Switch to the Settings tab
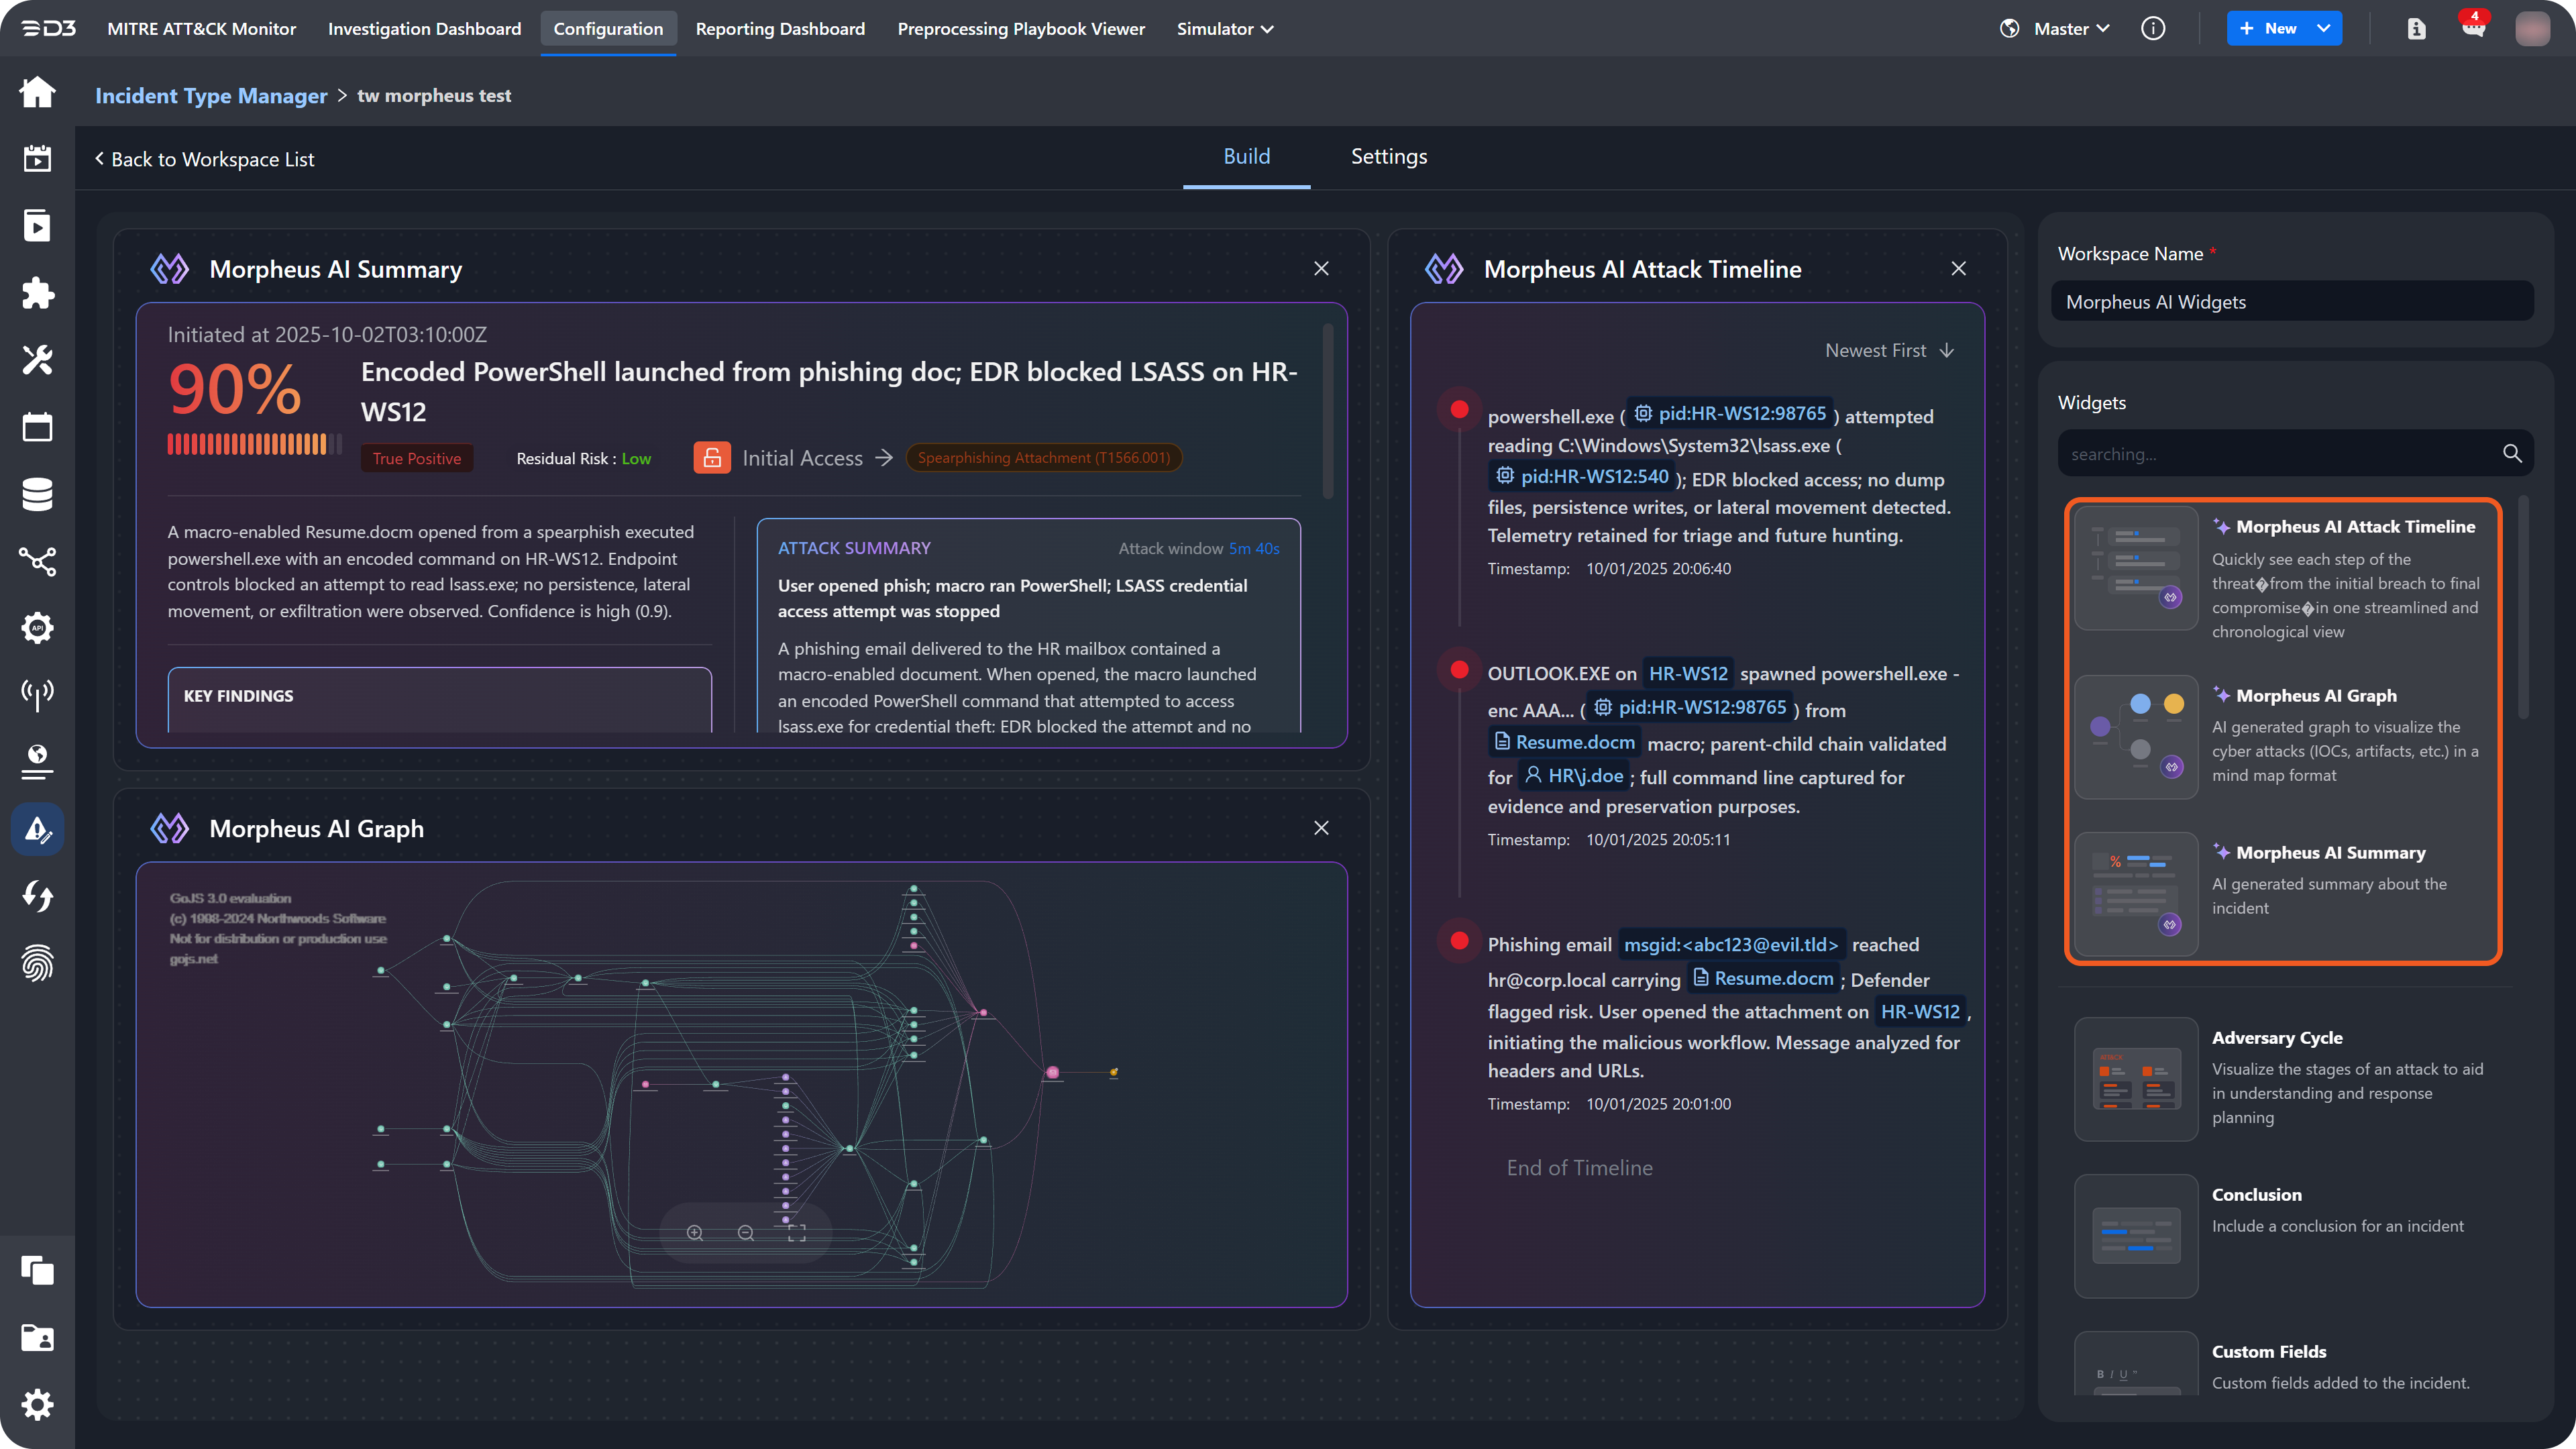Viewport: 2576px width, 1449px height. click(1388, 157)
